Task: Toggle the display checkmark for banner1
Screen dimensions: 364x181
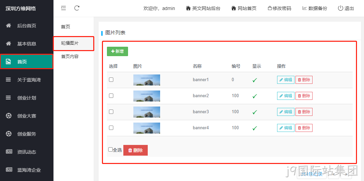Action: (255, 80)
